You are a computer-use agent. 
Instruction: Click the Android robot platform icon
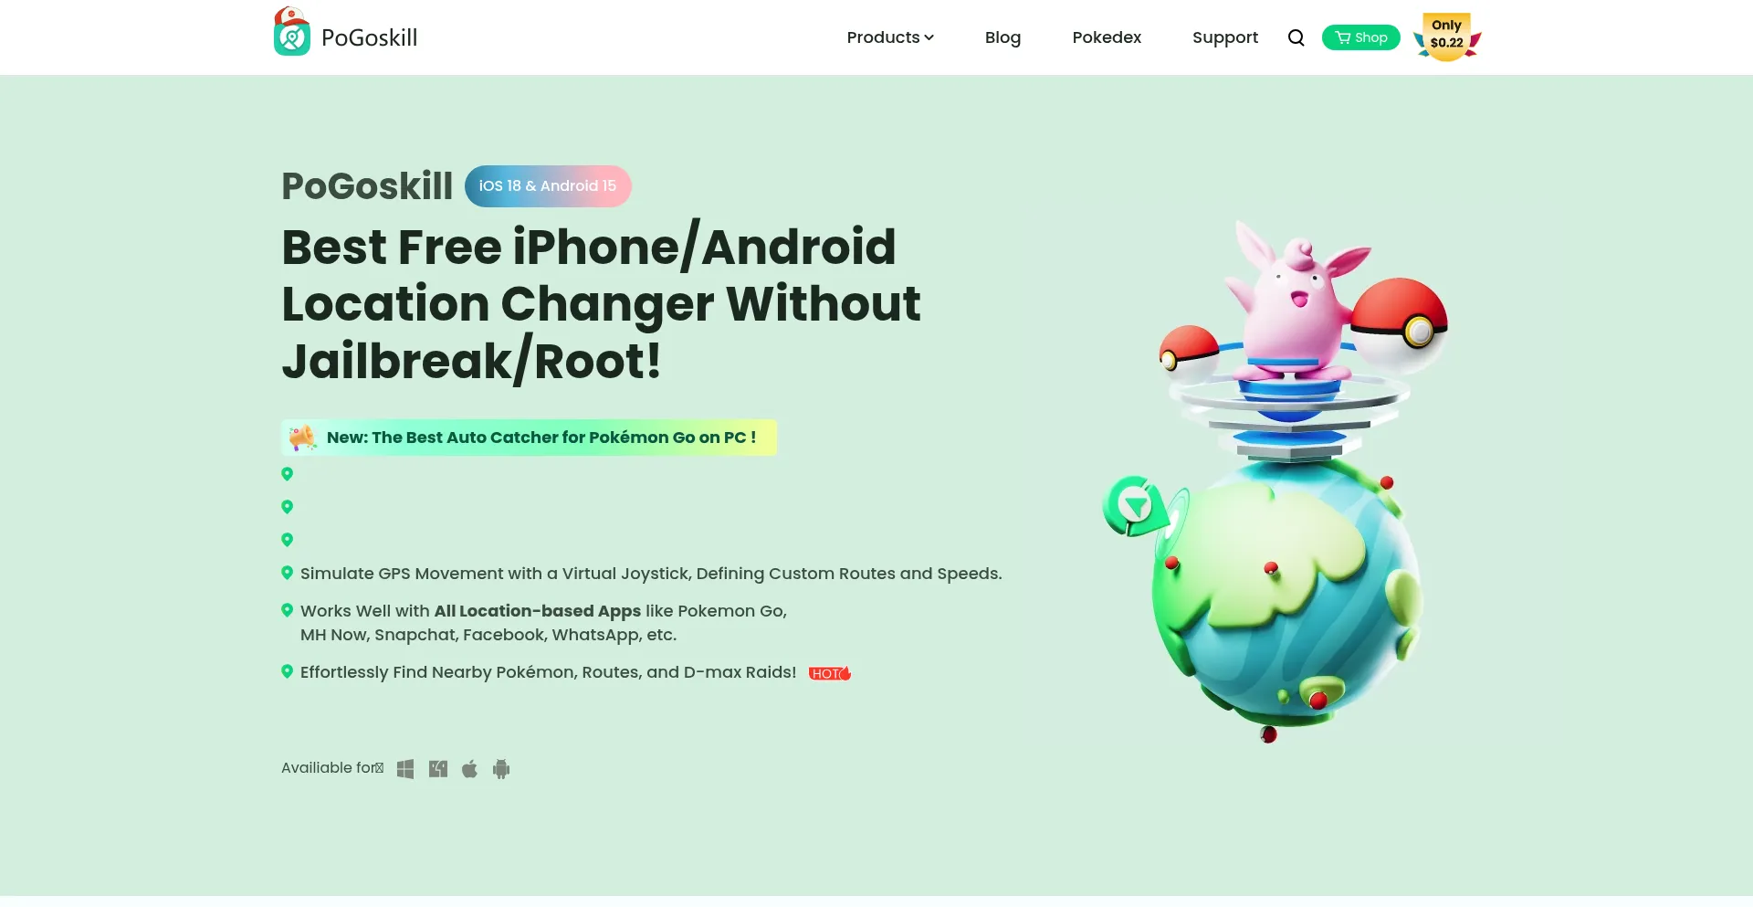(x=501, y=769)
